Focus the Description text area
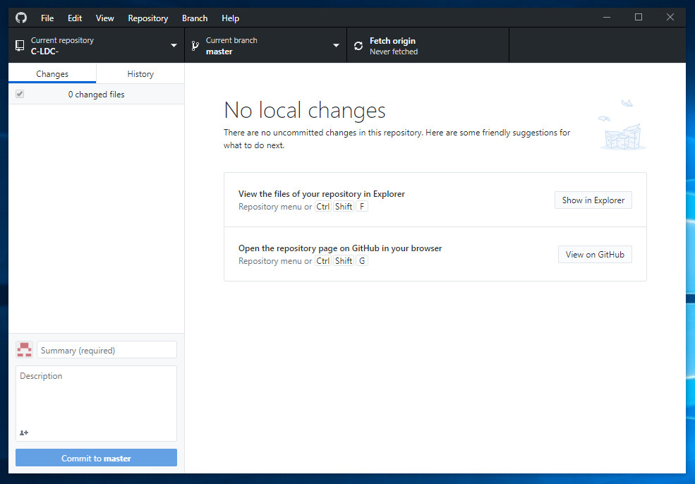The width and height of the screenshot is (695, 484). (96, 404)
